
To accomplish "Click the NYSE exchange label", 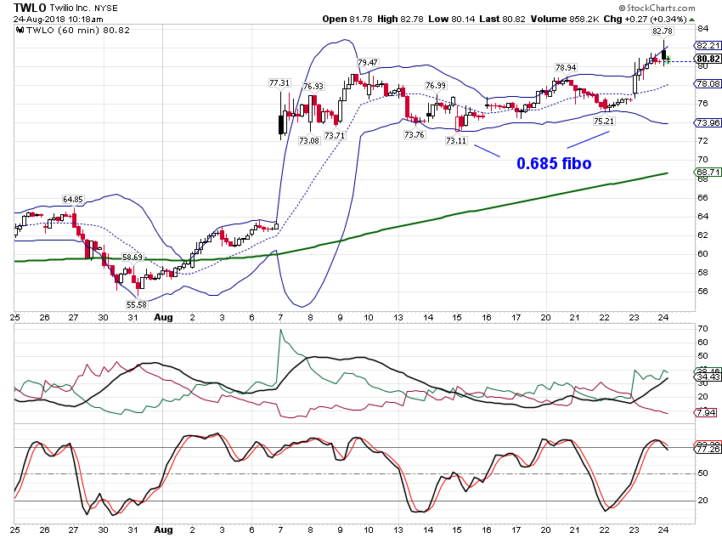I will click(106, 8).
